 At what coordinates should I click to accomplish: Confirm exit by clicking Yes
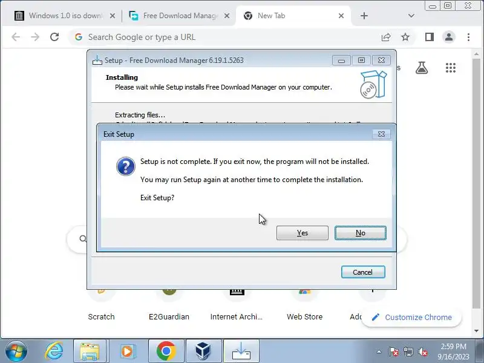pyautogui.click(x=302, y=233)
